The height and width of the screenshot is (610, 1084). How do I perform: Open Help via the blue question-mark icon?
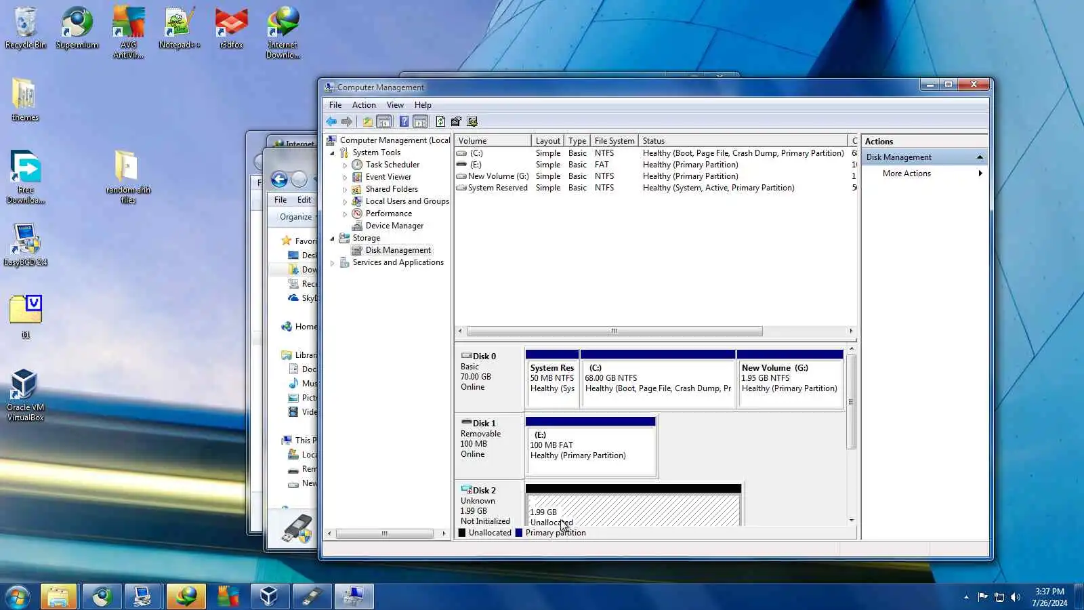click(404, 122)
